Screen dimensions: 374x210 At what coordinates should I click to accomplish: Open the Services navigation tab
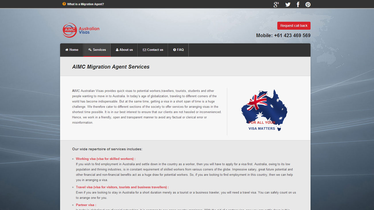97,50
